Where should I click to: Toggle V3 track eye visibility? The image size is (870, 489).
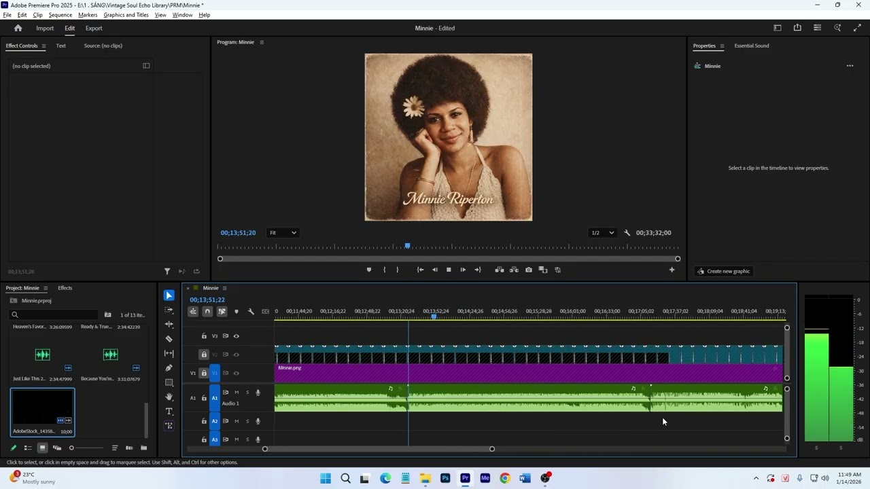237,336
